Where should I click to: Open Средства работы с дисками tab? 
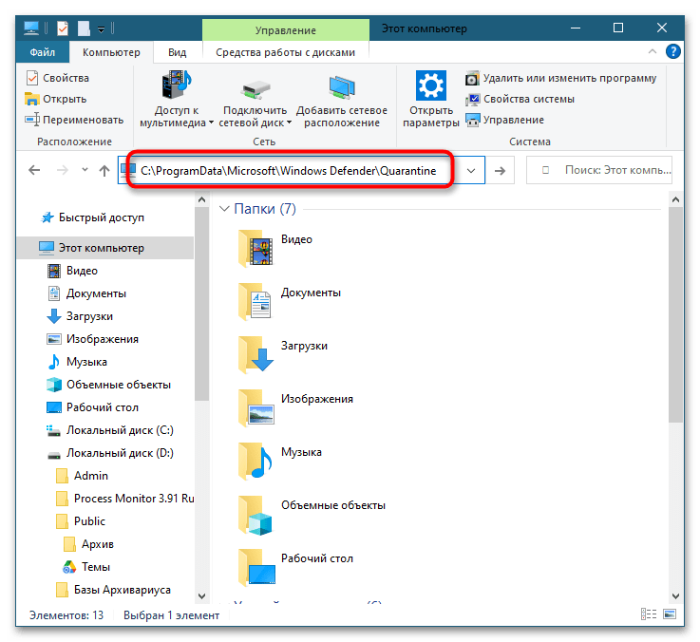(285, 52)
